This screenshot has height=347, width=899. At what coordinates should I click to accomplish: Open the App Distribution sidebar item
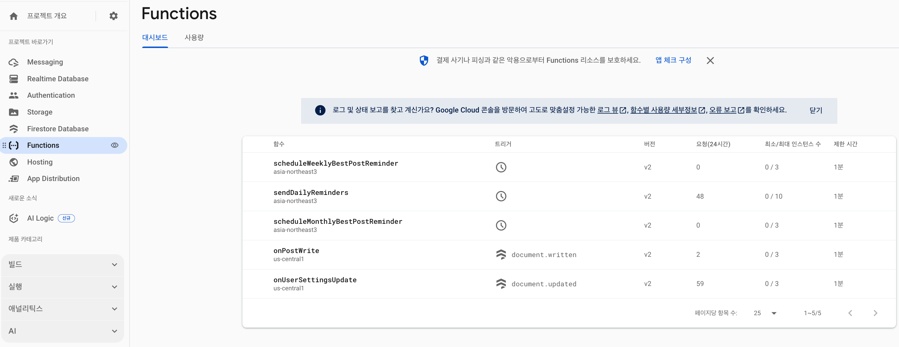tap(53, 178)
